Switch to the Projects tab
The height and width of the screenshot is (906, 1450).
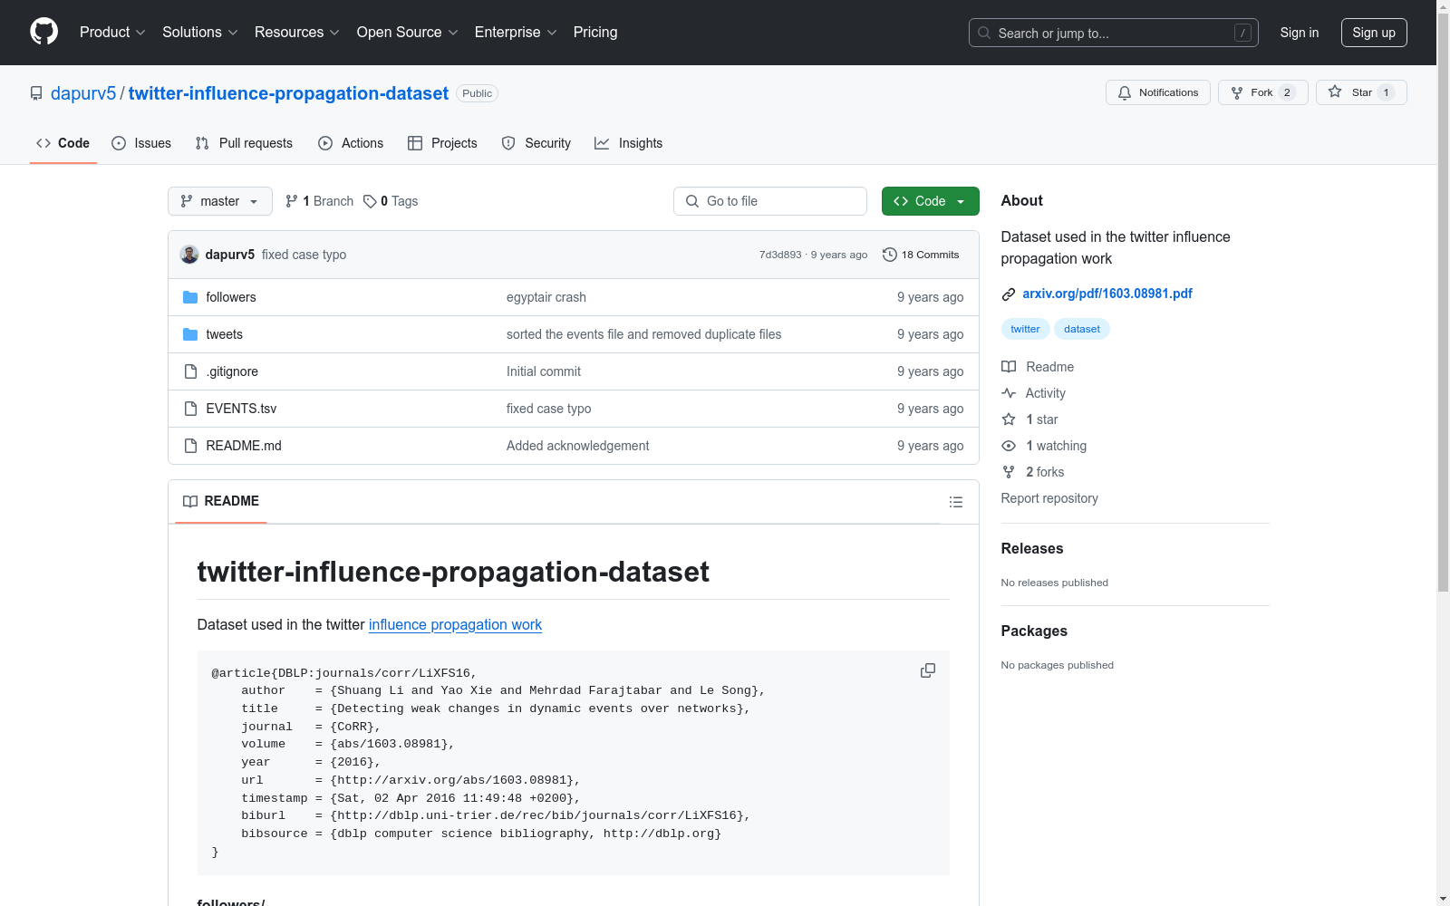point(442,143)
